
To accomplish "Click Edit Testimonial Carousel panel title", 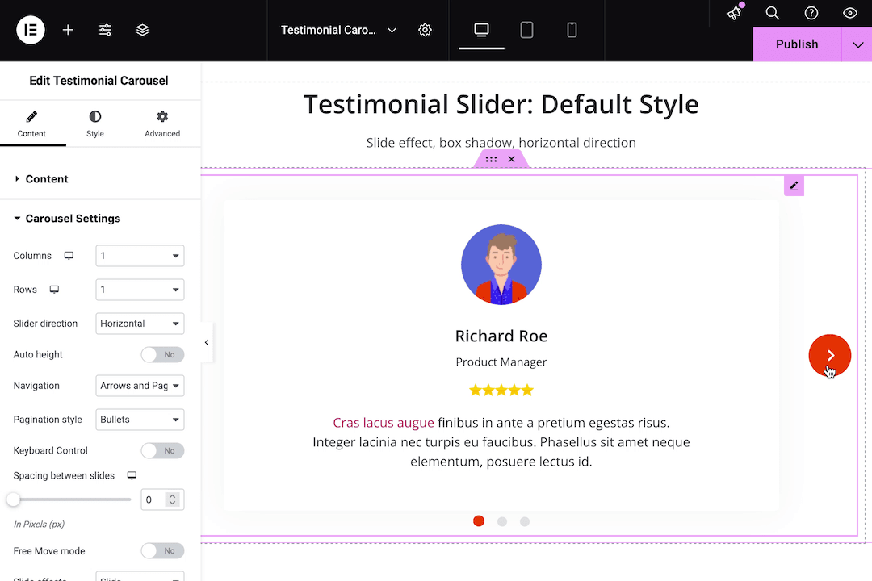I will click(99, 81).
